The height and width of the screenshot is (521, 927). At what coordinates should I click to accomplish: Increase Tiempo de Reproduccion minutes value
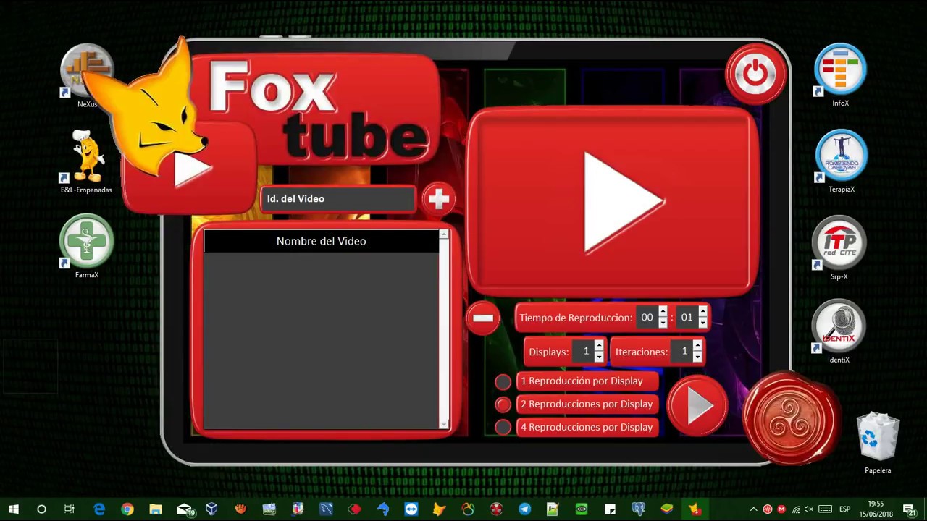[x=663, y=312]
